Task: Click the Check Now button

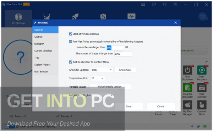Action: [125, 70]
